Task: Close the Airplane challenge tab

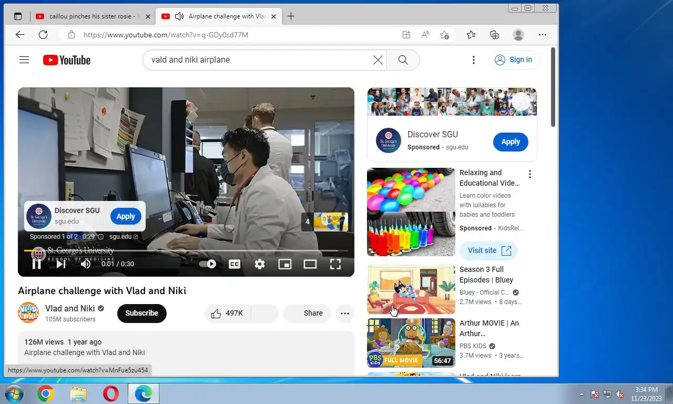Action: click(273, 16)
